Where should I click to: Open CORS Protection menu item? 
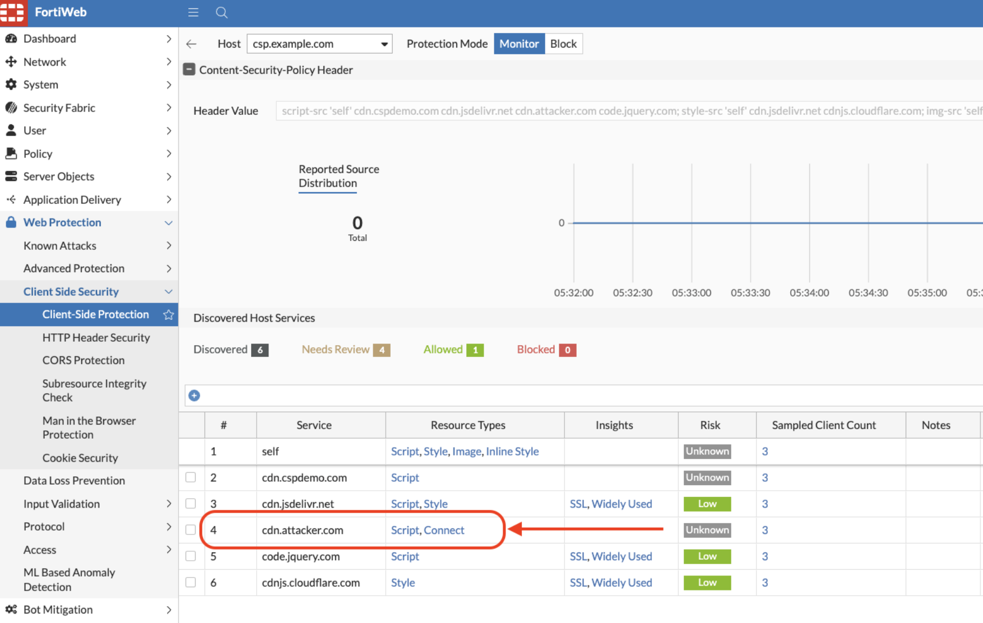coord(84,360)
